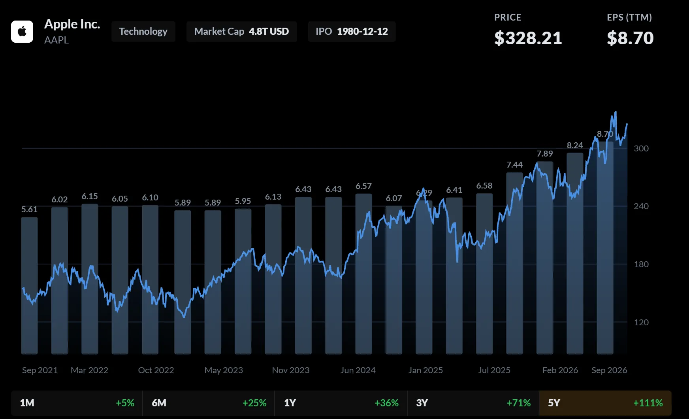This screenshot has width=689, height=419.
Task: Click the EPS bar labeled 5.61
Action: [x=29, y=285]
